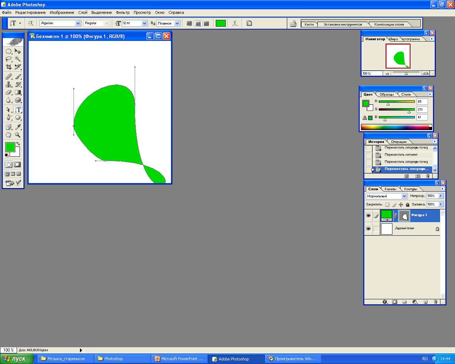
Task: Toggle lock position in Layers panel
Action: click(x=401, y=204)
